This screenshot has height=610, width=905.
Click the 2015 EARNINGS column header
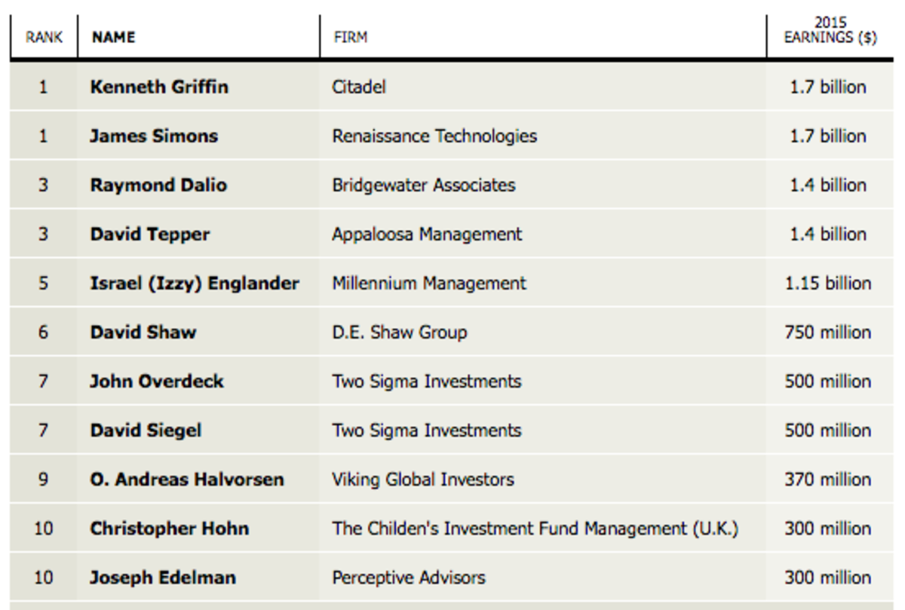tap(830, 31)
